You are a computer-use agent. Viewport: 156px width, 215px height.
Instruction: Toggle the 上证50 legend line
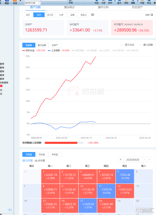(105, 51)
